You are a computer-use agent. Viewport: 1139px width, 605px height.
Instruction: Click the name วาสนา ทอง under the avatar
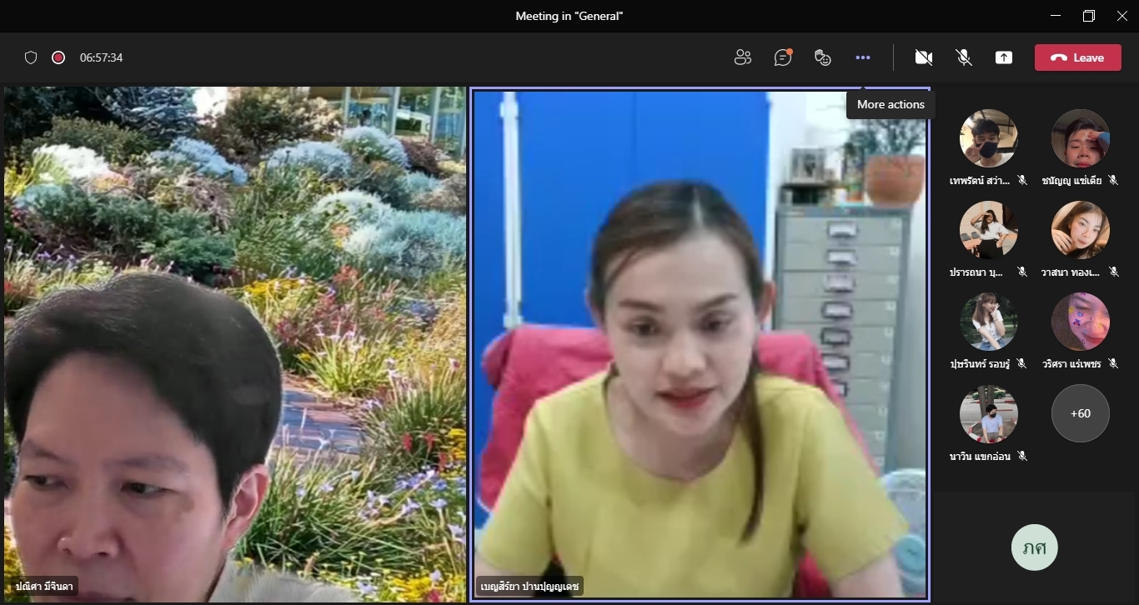pos(1071,272)
